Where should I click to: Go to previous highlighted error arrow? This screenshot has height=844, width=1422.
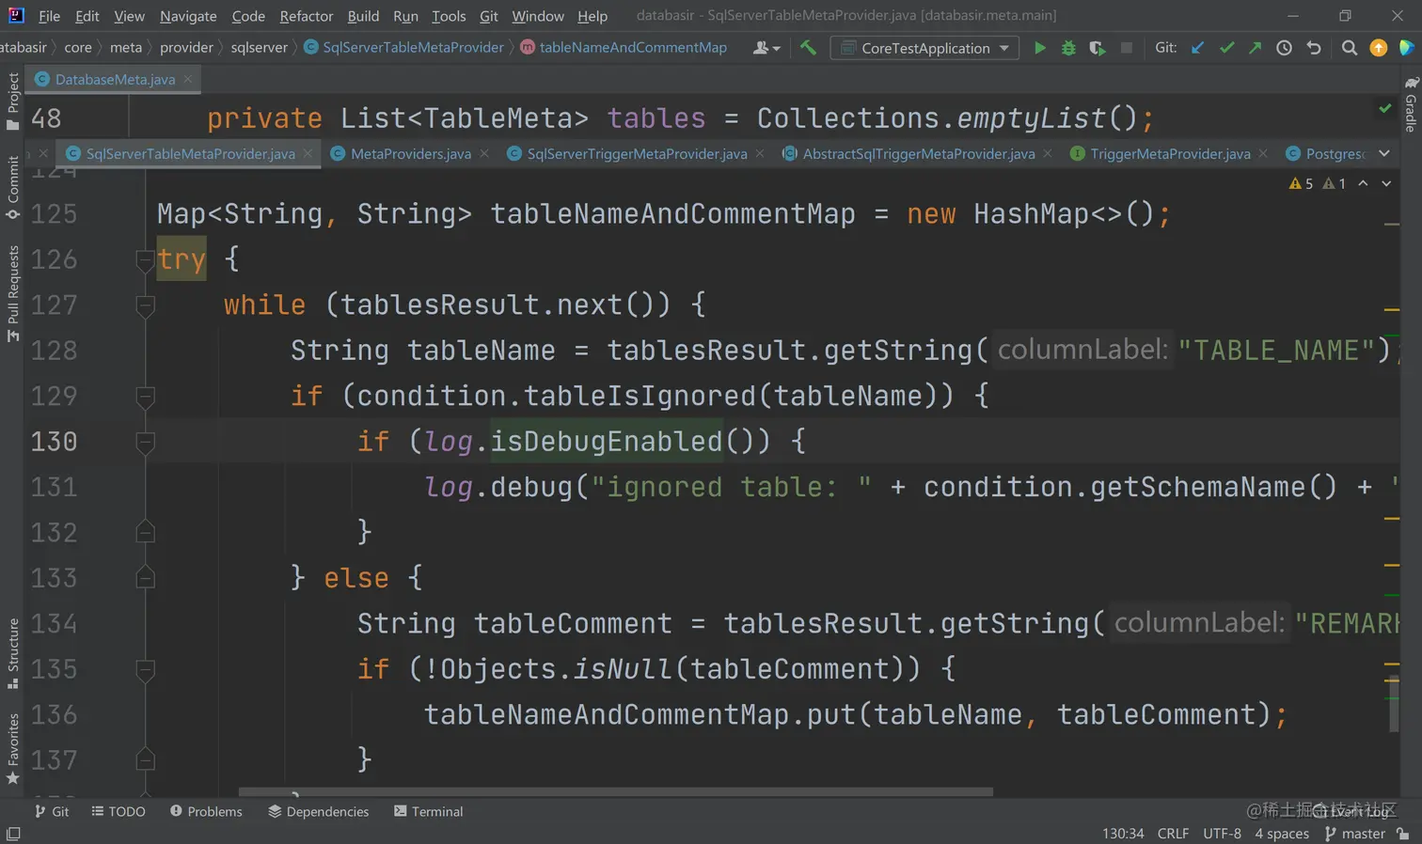click(1363, 183)
